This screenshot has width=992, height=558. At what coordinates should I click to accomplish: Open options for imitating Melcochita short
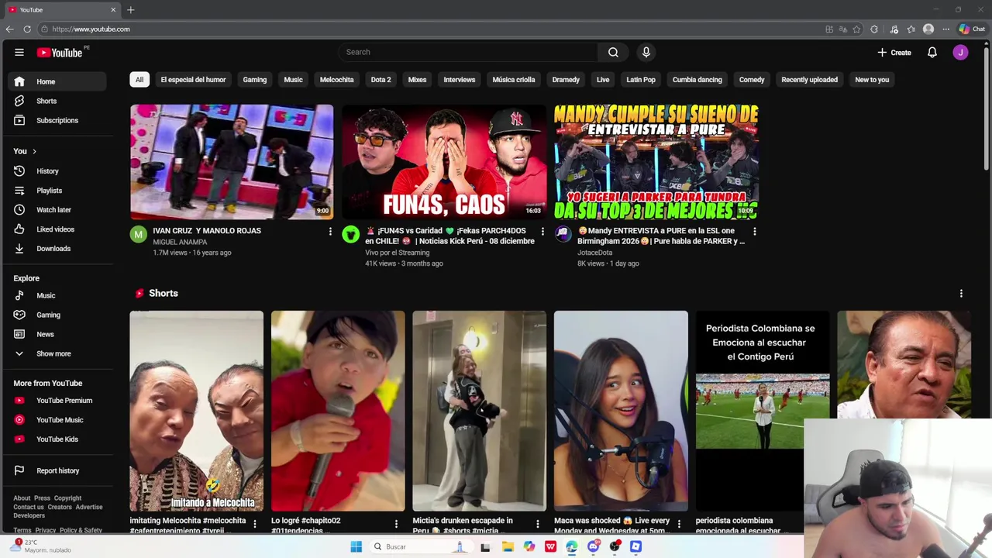click(254, 525)
